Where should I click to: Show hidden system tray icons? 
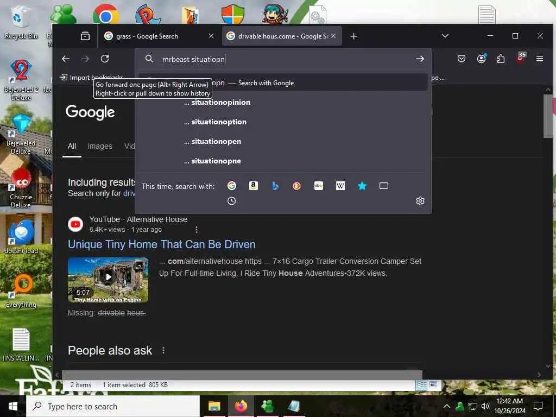coord(446,406)
